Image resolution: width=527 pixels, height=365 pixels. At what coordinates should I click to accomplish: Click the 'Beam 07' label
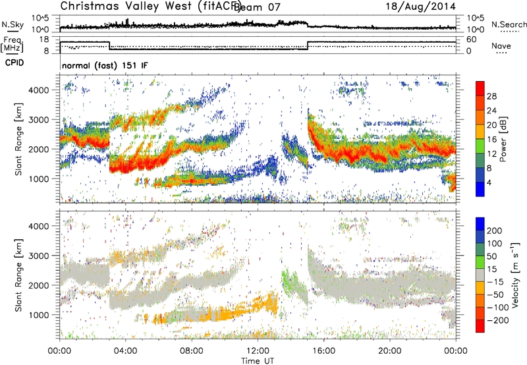click(257, 7)
